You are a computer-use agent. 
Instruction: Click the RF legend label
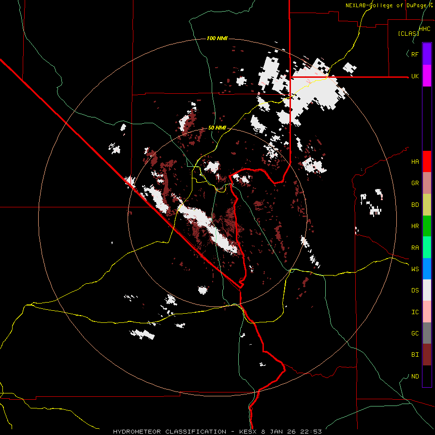[415, 54]
